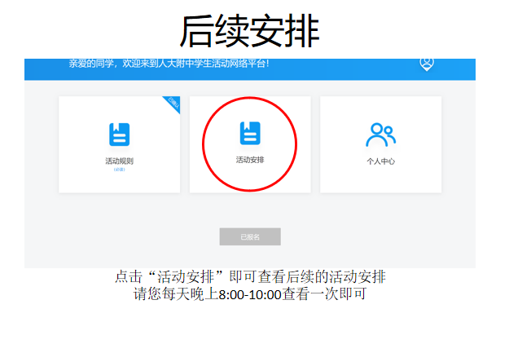Viewport: 509px width, 353px height.
Task: Click the blue corner ribbon on 活动规则 card
Action: click(173, 103)
